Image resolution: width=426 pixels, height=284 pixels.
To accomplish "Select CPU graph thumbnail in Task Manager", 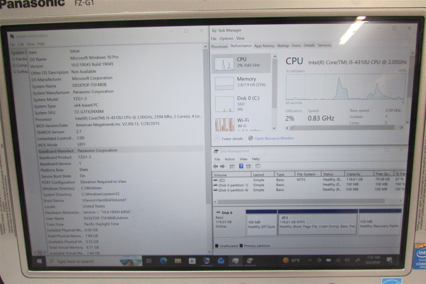I will (224, 64).
